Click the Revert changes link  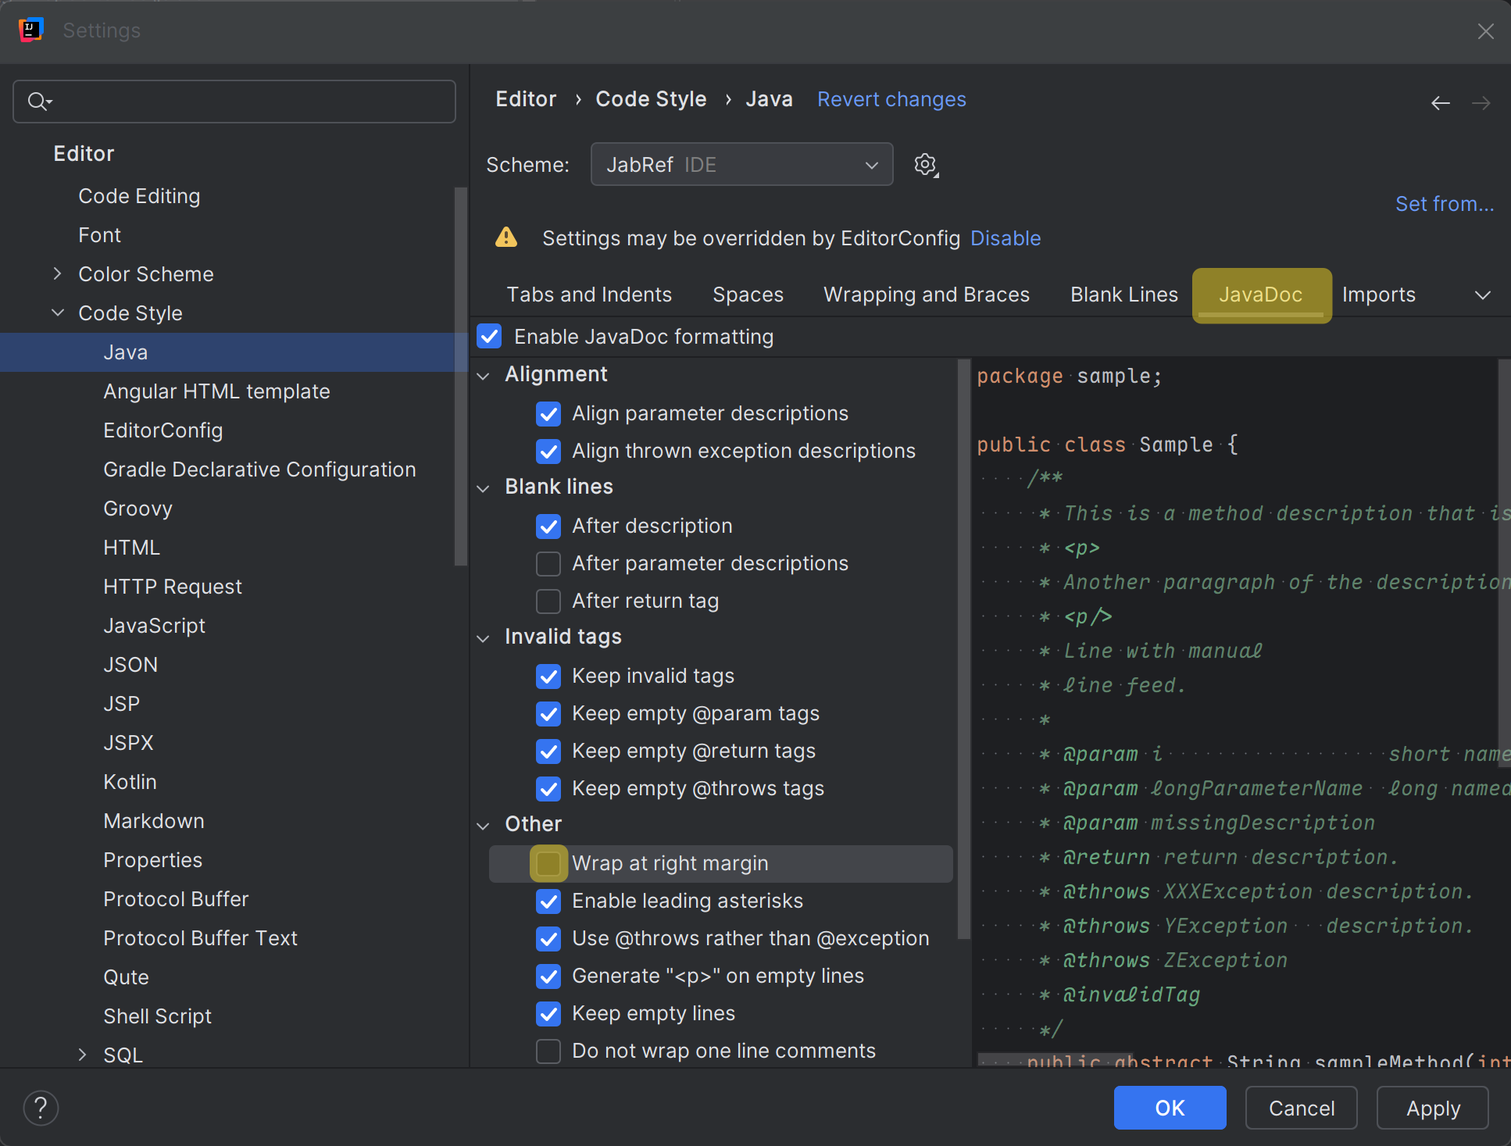pyautogui.click(x=891, y=99)
